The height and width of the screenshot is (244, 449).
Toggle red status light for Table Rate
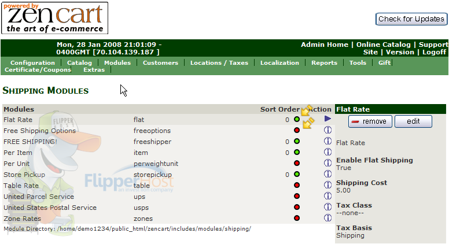coord(297,186)
